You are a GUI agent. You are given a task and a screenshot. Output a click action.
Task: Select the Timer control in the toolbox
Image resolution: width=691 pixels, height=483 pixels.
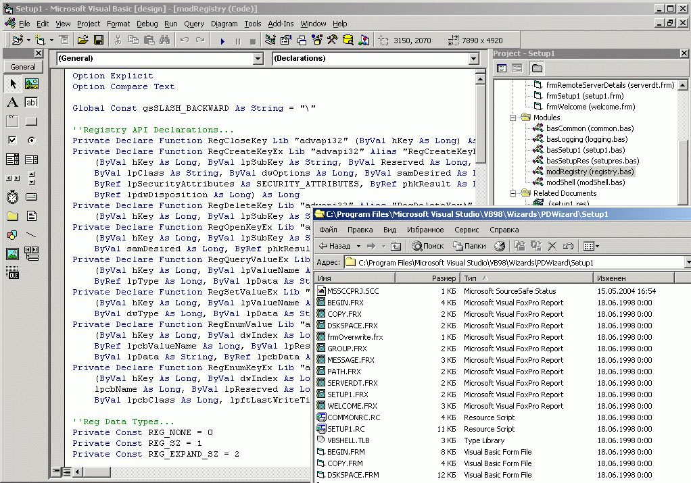click(x=12, y=197)
